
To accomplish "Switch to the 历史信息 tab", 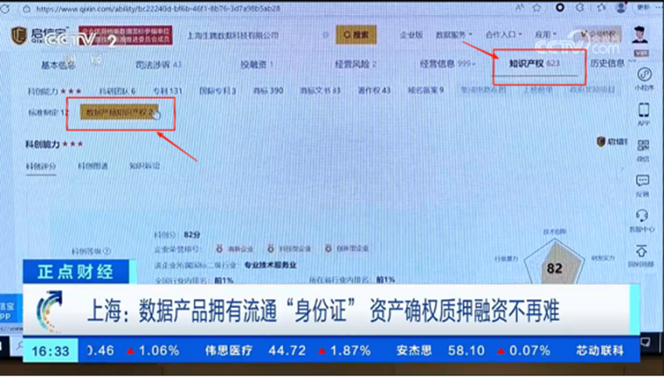I will 607,63.
